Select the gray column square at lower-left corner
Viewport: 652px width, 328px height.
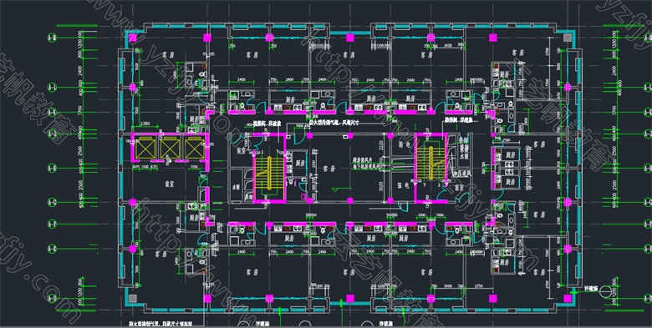point(132,298)
